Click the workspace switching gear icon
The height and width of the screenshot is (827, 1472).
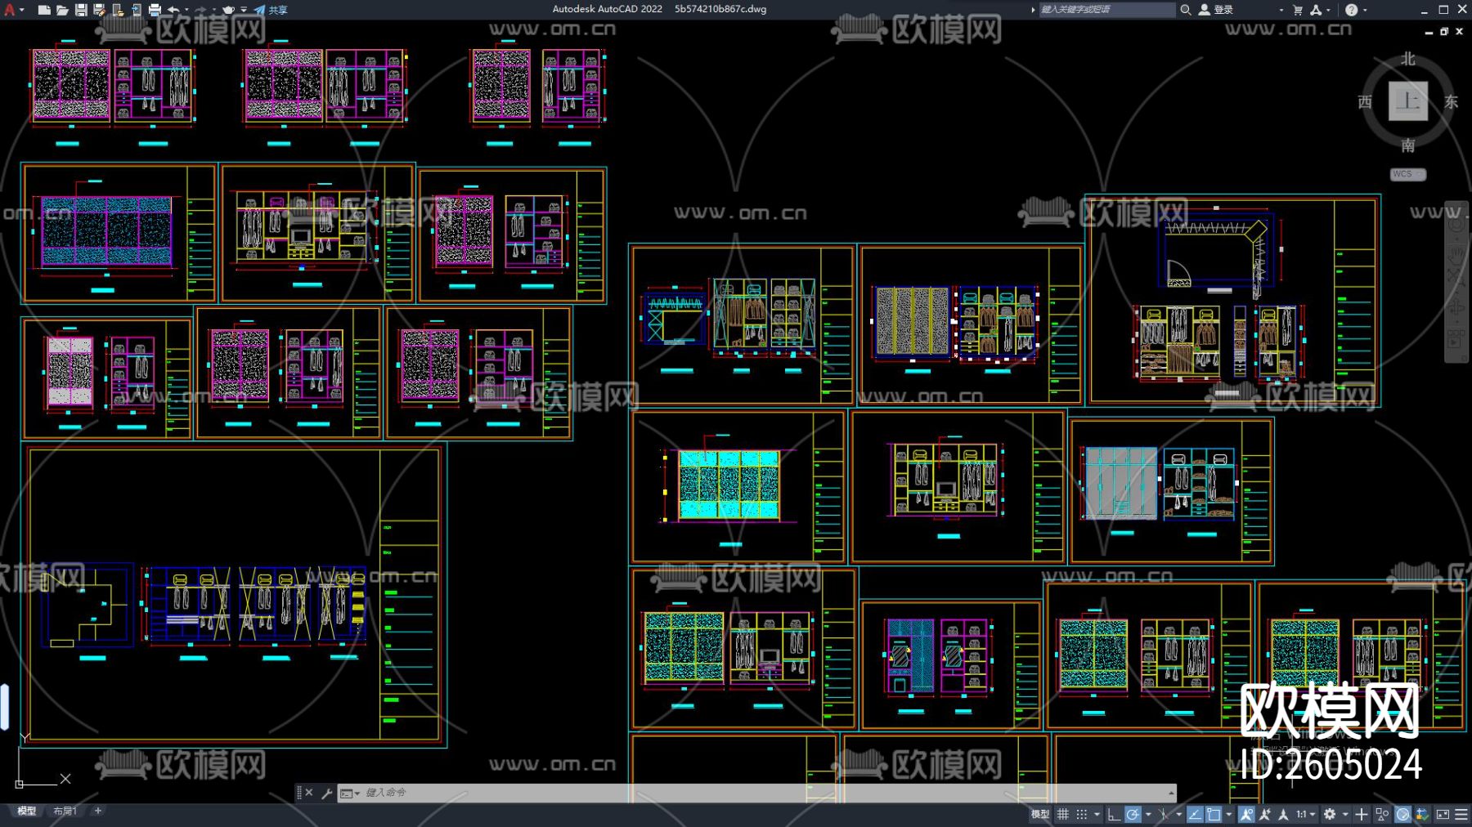pyautogui.click(x=1331, y=814)
